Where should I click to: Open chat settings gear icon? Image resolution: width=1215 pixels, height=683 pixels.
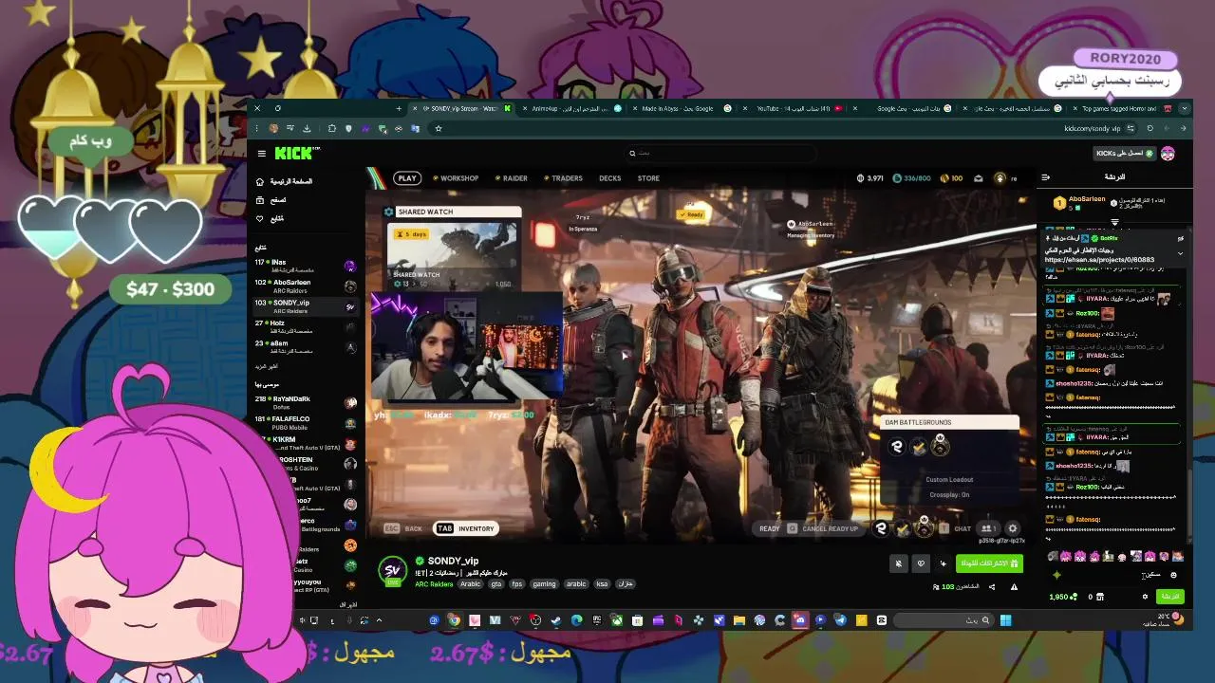point(1145,597)
